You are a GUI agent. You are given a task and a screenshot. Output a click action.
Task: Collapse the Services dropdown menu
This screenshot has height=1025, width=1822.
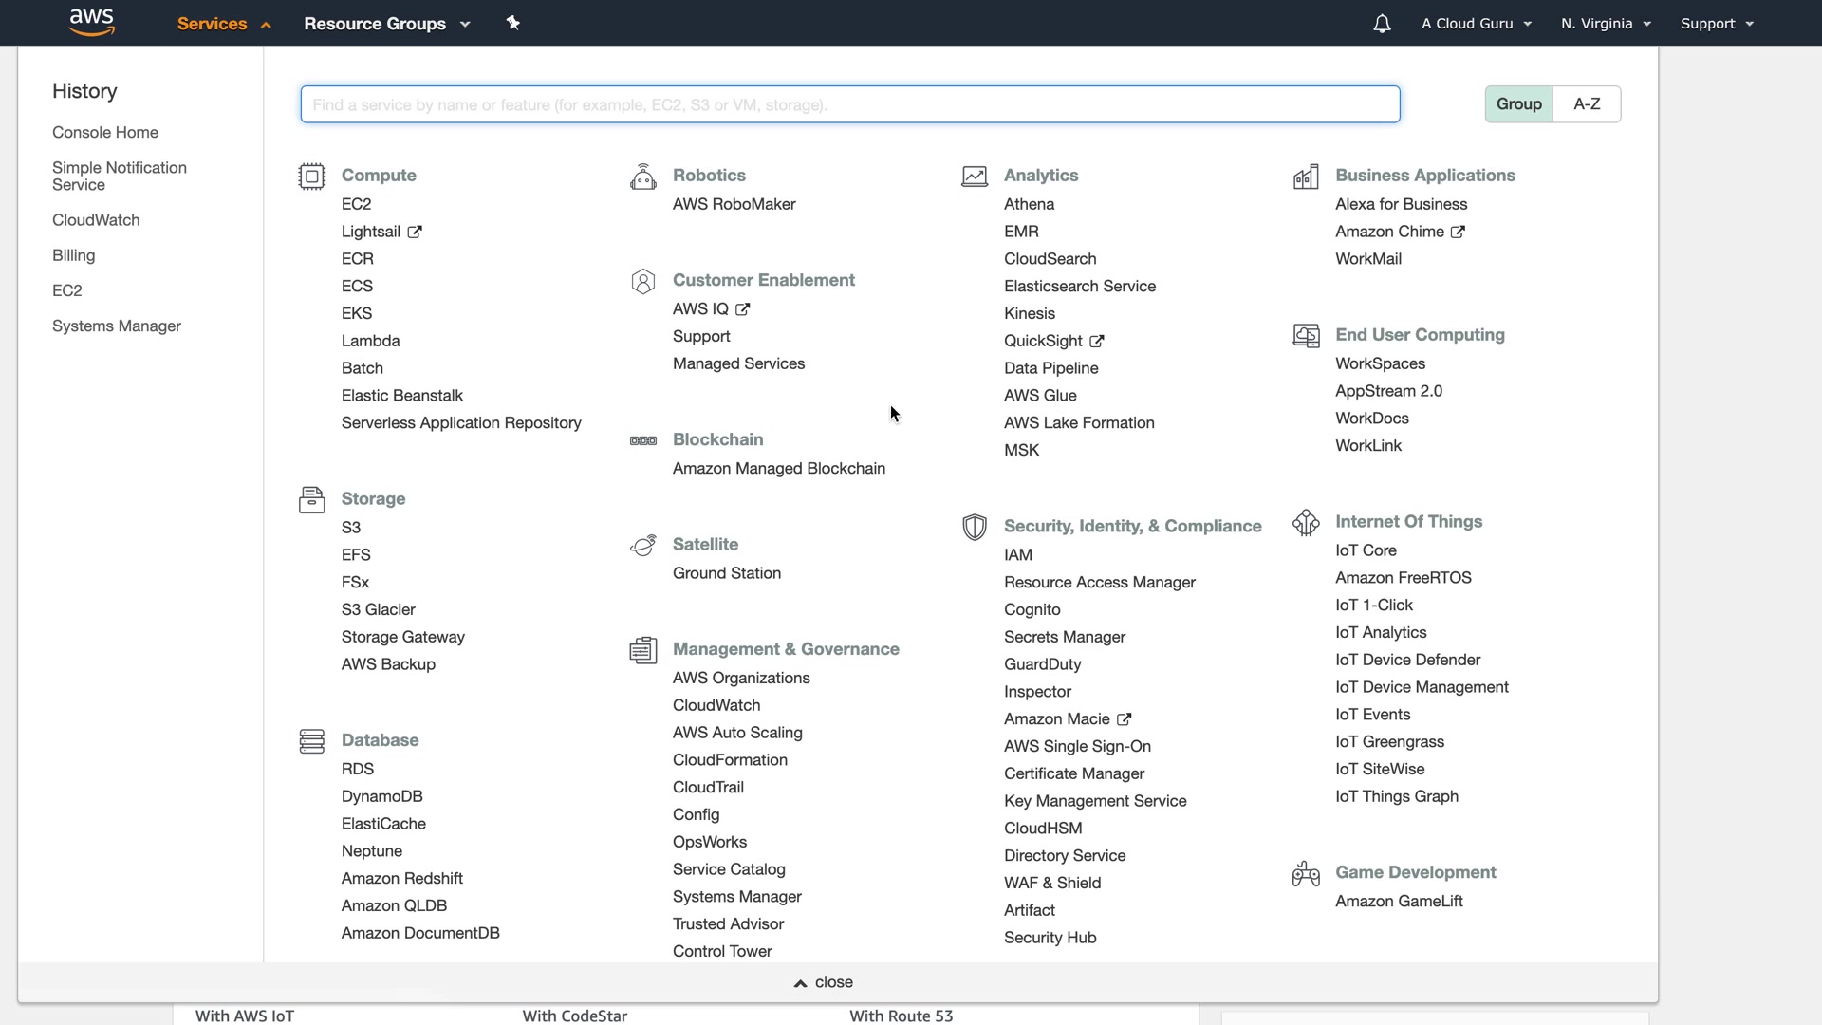224,24
